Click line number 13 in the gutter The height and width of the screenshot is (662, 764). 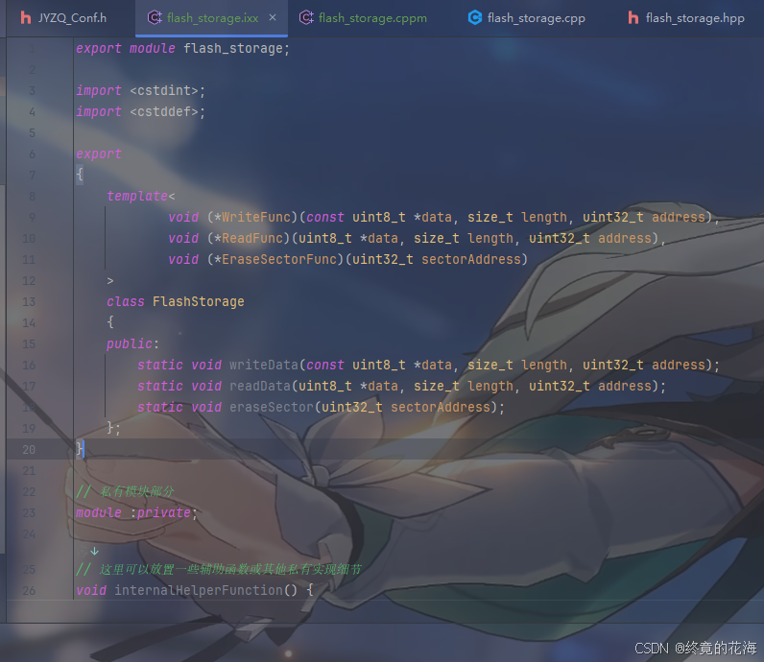coord(29,302)
